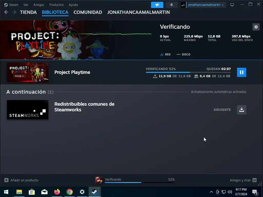
Task: Click the plus icon next to Añadir un producto
Action: coord(6,180)
